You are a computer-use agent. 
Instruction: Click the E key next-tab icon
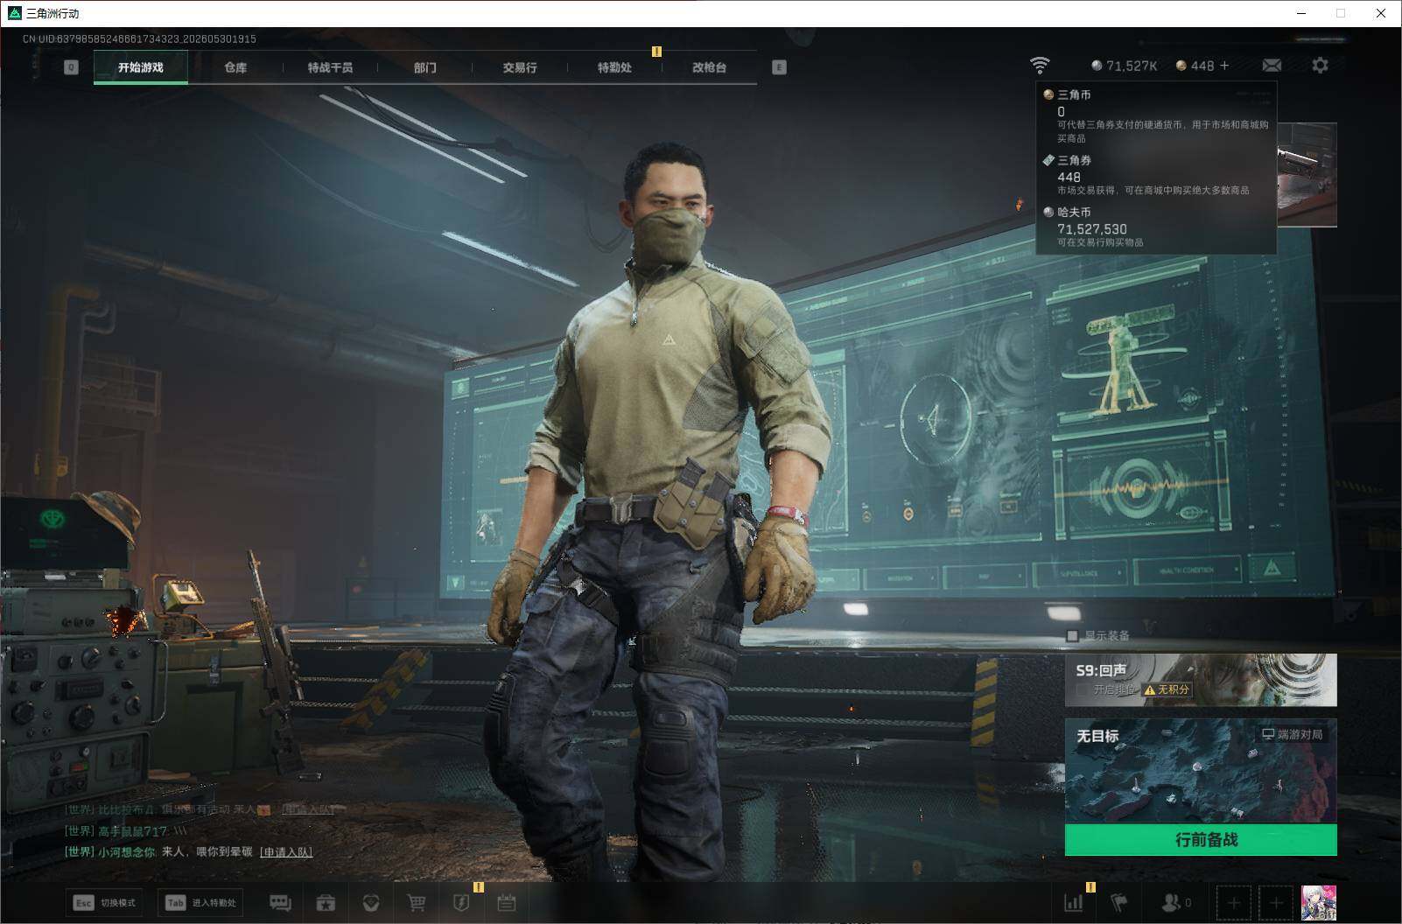(779, 67)
